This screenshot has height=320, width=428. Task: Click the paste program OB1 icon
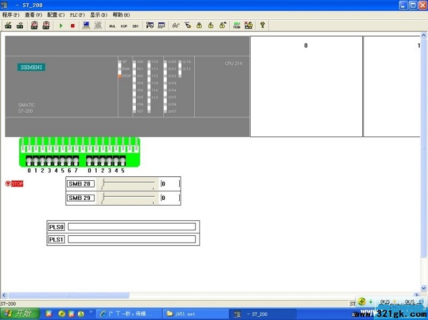(34, 25)
